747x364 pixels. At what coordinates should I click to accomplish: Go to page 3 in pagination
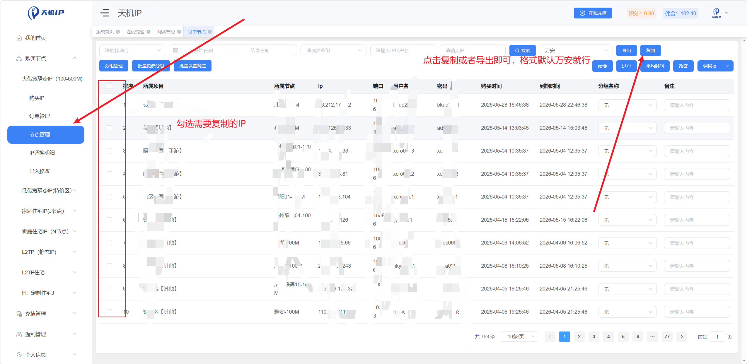coord(594,337)
